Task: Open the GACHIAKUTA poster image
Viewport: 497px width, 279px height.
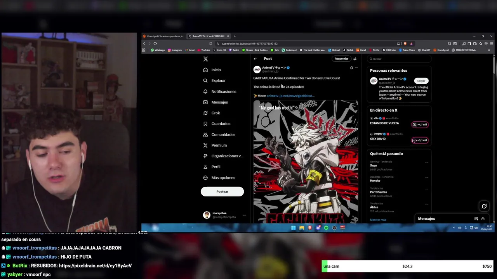Action: (x=306, y=162)
